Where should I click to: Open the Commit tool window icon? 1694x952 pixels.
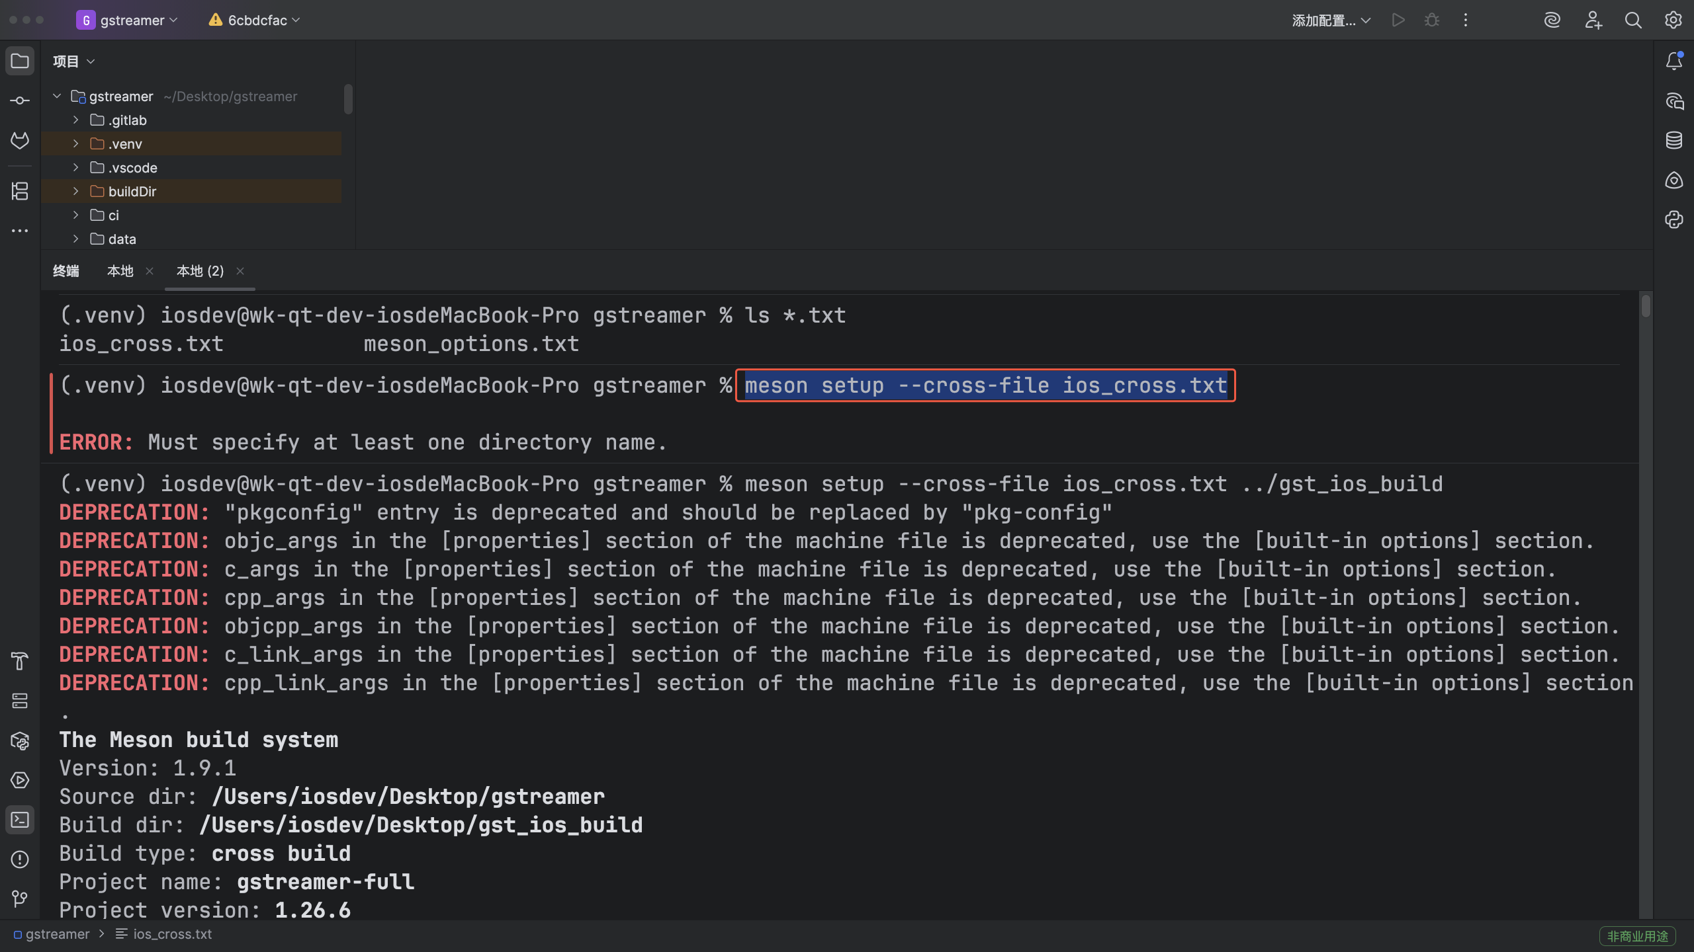pyautogui.click(x=20, y=100)
